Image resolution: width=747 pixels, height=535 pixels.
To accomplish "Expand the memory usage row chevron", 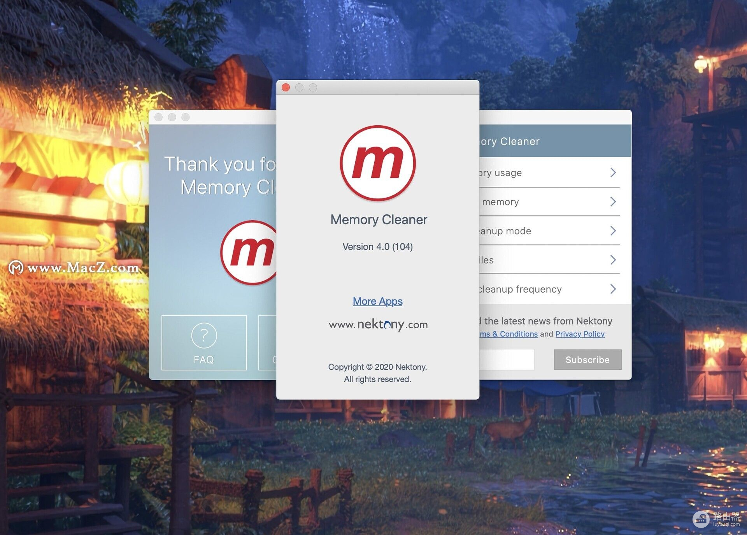I will click(x=613, y=172).
